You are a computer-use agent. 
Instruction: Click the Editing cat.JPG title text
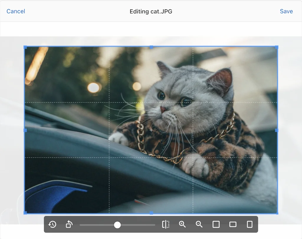point(151,11)
